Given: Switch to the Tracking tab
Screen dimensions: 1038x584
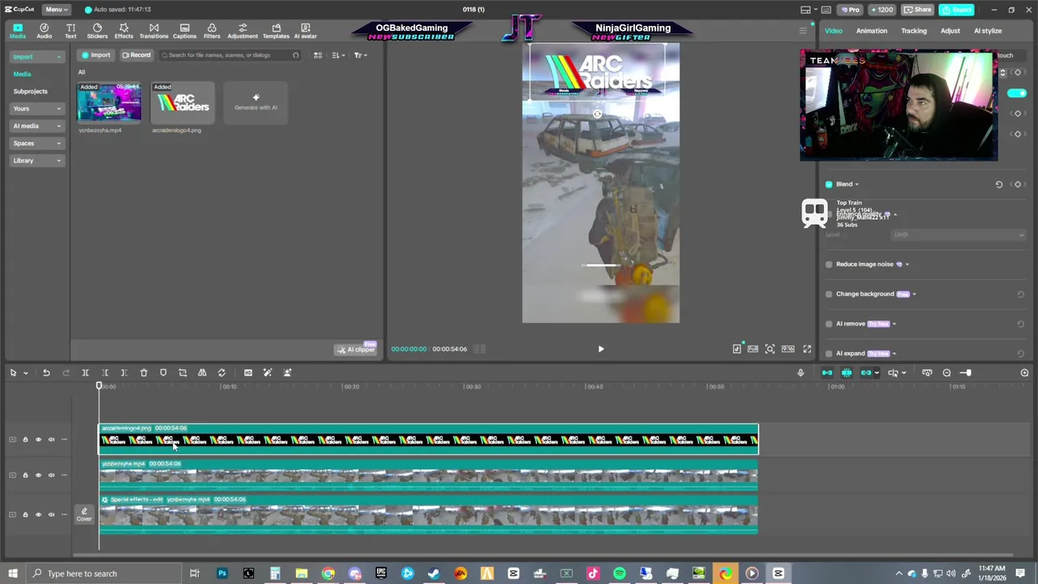Looking at the screenshot, I should 914,31.
